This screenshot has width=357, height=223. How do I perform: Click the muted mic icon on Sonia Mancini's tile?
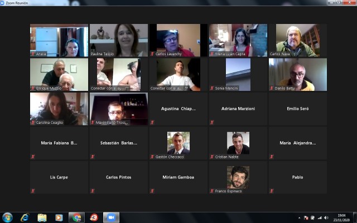[212, 88]
